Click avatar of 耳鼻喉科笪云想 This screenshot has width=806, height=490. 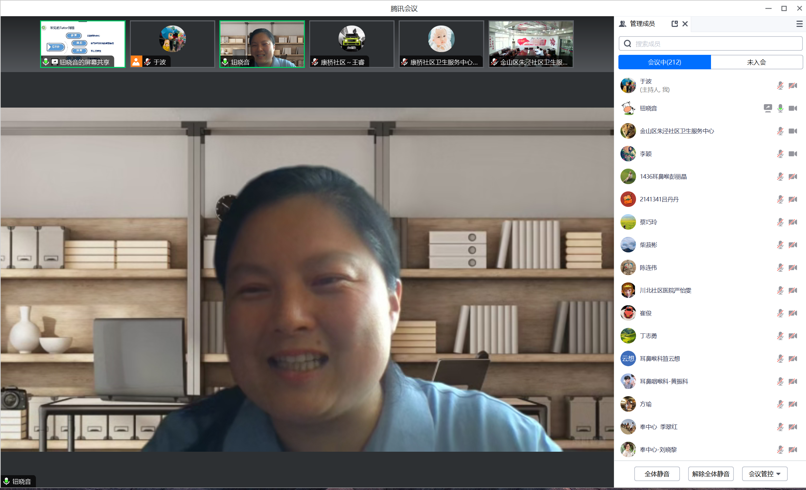coord(628,359)
